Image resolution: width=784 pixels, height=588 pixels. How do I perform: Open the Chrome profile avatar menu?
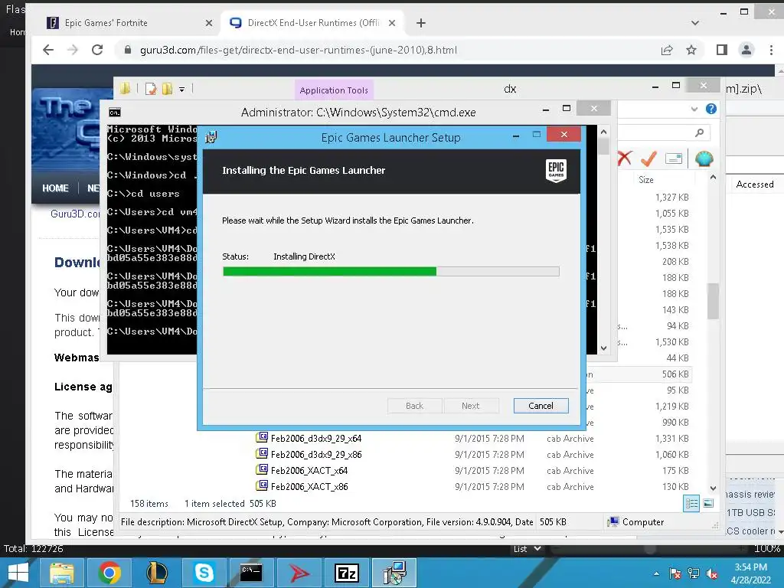pyautogui.click(x=746, y=50)
